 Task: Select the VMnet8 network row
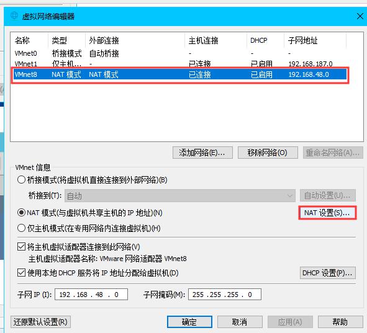pyautogui.click(x=179, y=74)
